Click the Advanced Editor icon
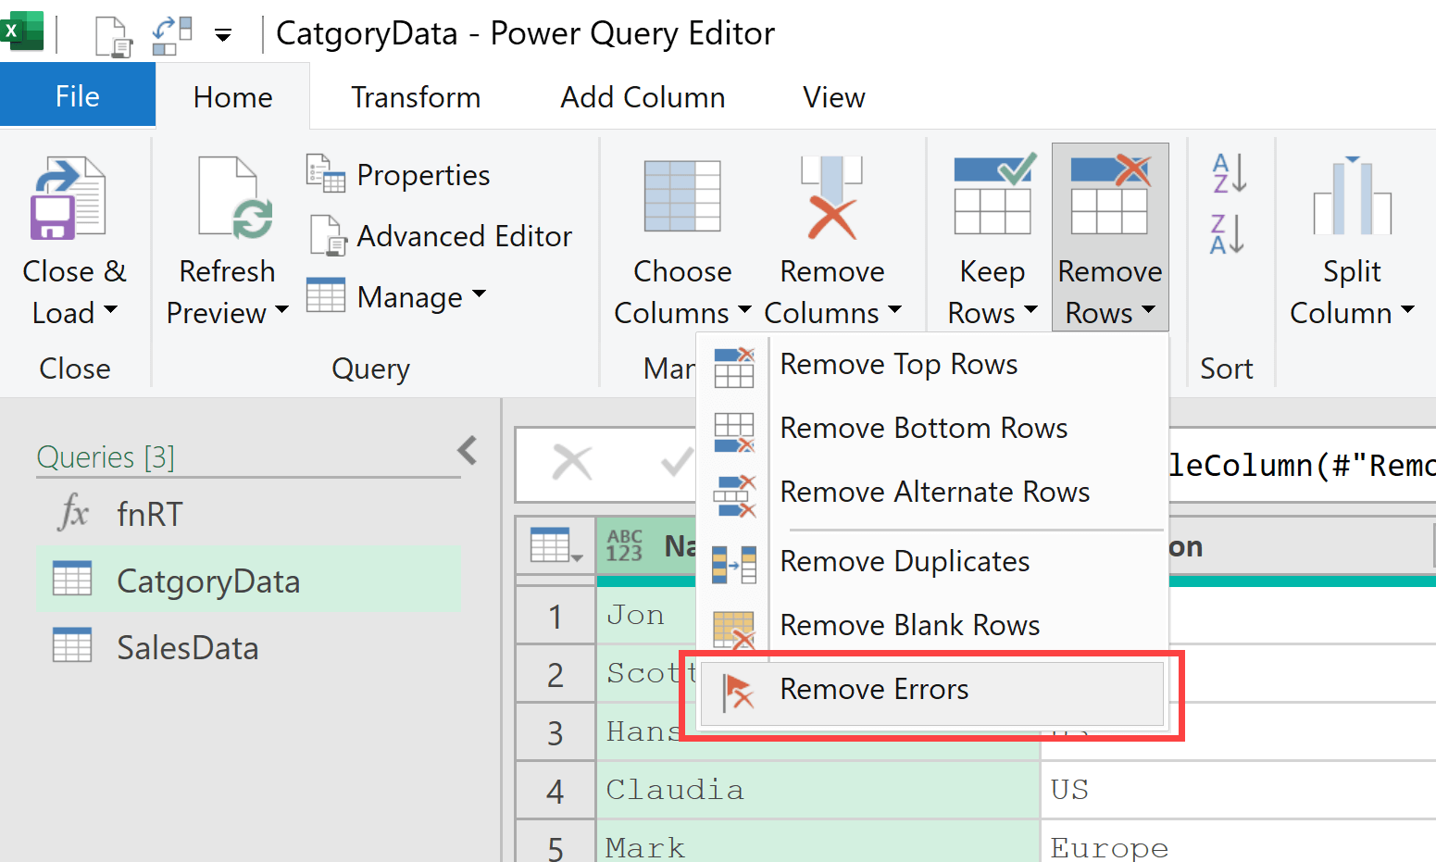This screenshot has height=862, width=1436. click(x=328, y=235)
